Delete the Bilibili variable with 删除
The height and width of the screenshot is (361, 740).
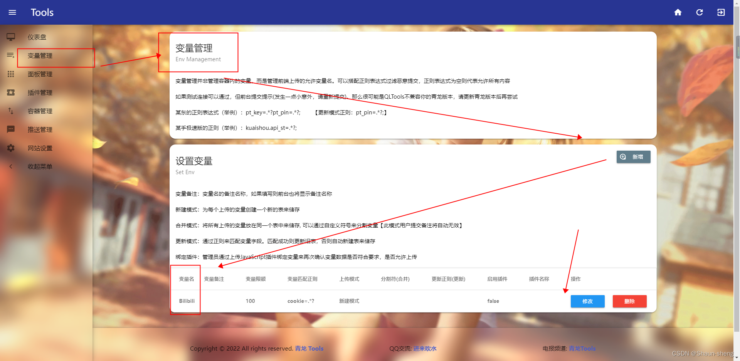(629, 301)
